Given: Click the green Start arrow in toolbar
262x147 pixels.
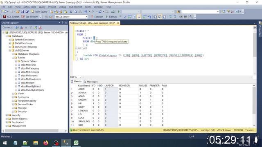Looking at the screenshot, I should pyautogui.click(x=119, y=12).
